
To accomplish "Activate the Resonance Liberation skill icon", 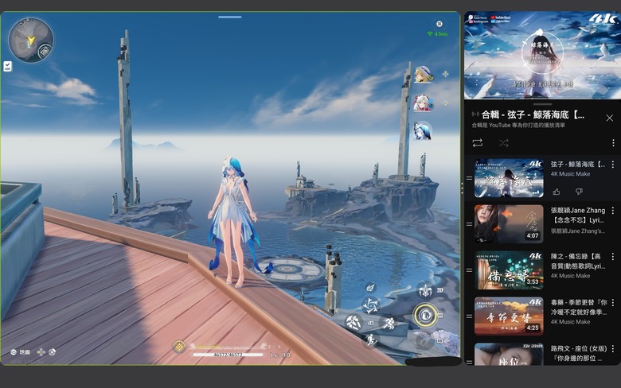I will 426,292.
